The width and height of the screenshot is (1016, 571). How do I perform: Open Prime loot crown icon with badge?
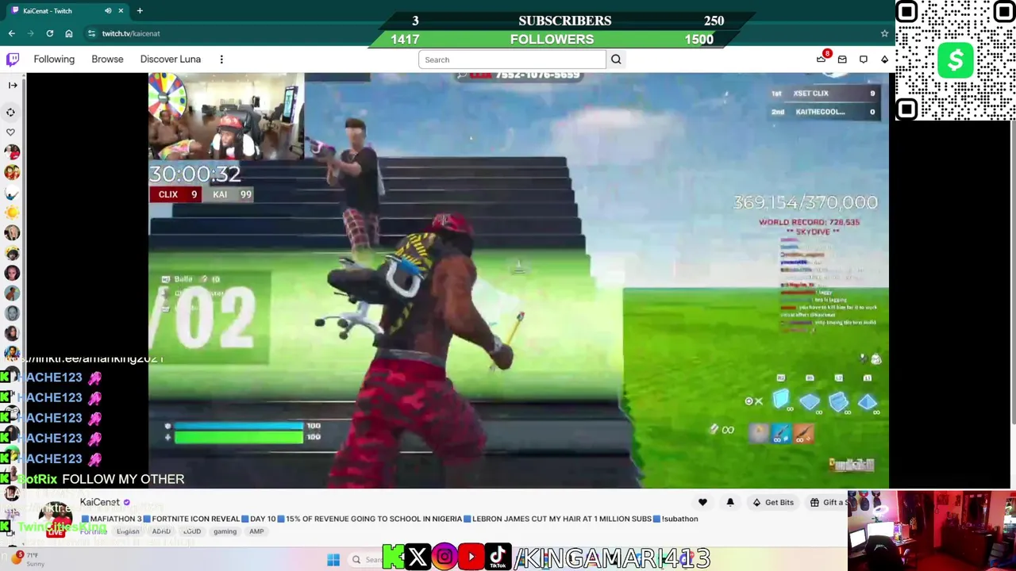tap(822, 59)
